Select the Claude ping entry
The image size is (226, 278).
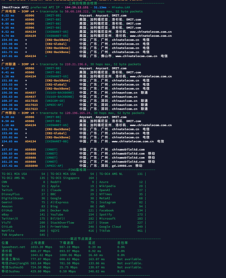(x=72, y=190)
